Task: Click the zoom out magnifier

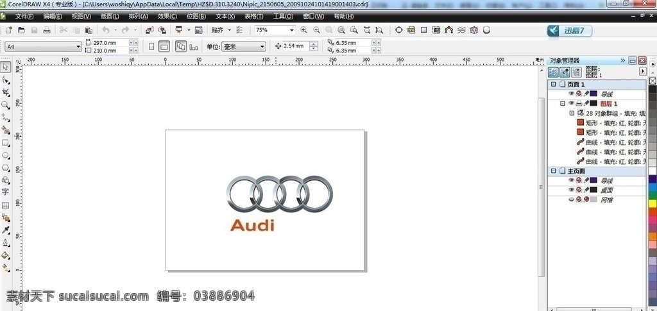Action: [316, 30]
